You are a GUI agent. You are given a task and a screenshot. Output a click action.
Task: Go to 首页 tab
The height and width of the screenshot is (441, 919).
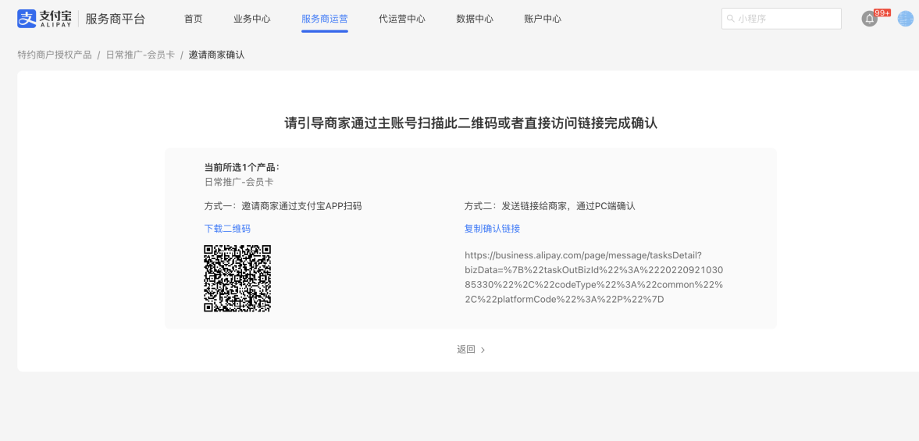(193, 19)
